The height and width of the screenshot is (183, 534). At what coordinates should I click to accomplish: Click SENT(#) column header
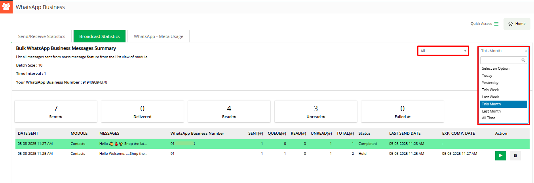pos(256,133)
